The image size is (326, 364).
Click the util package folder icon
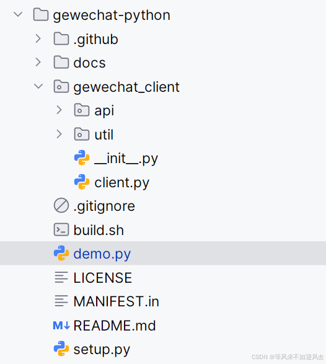click(x=82, y=134)
